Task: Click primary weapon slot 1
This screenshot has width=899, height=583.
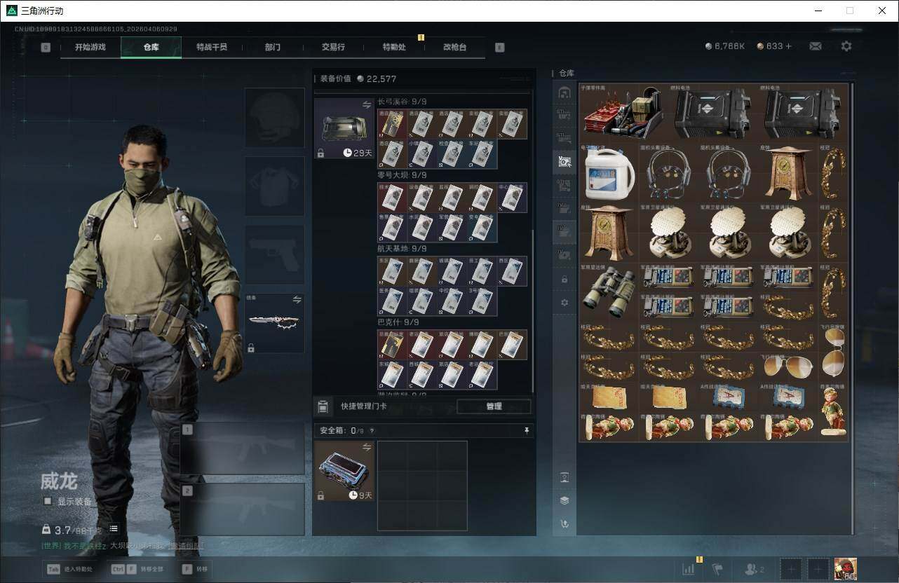Action: coord(243,448)
